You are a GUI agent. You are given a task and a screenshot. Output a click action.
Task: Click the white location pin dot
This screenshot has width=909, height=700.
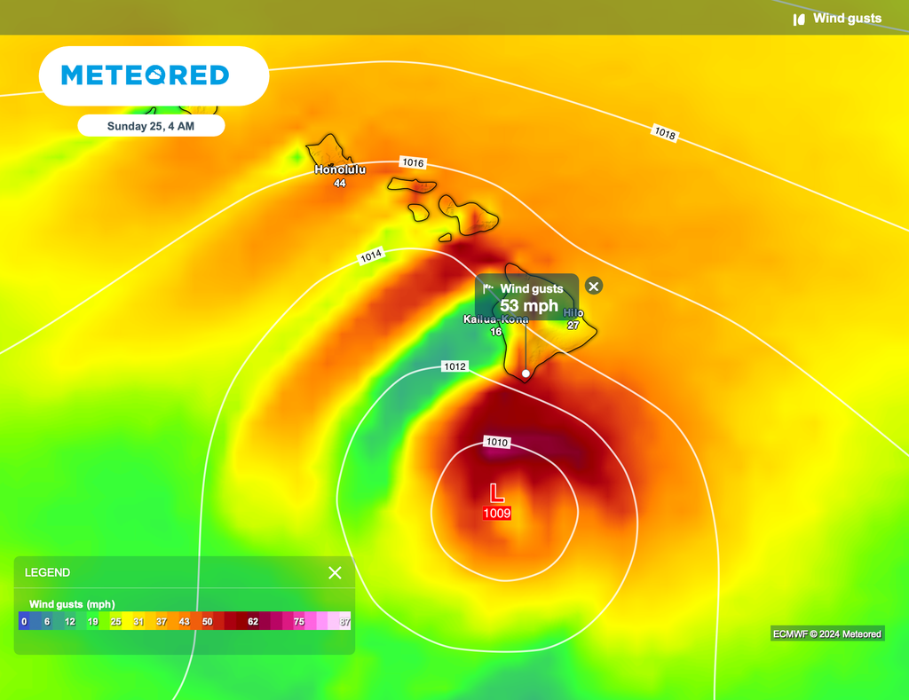coord(526,374)
